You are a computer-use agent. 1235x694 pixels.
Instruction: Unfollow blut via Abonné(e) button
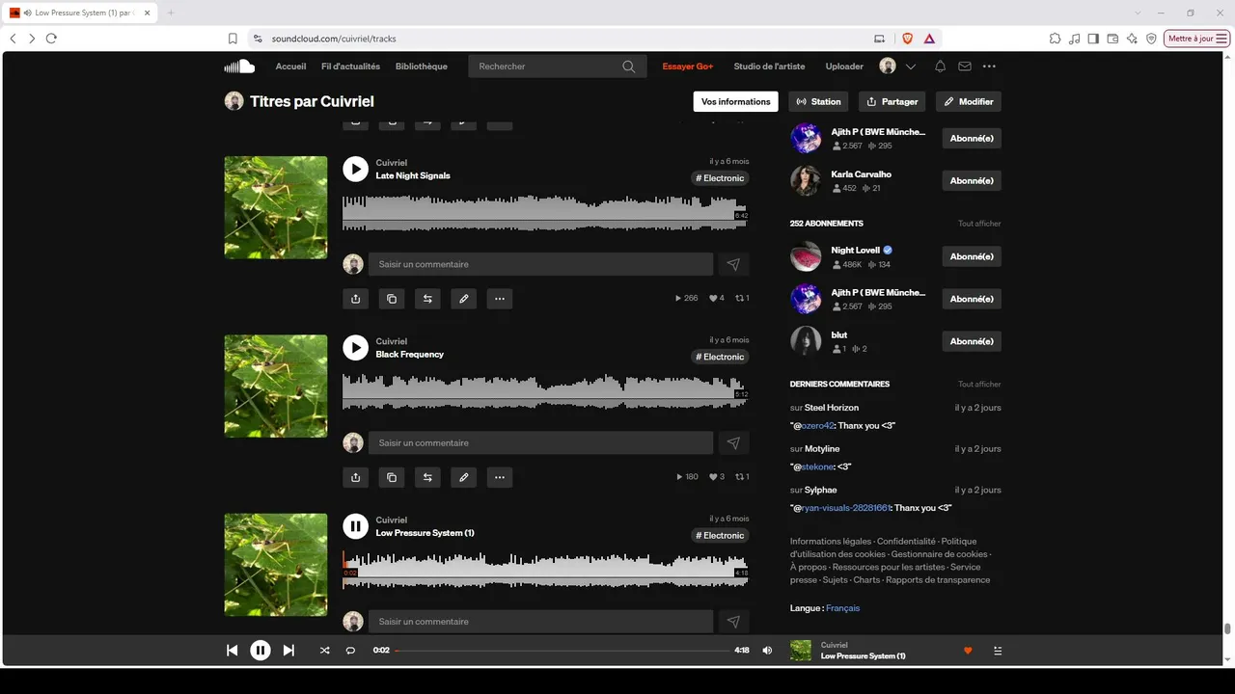click(x=972, y=341)
